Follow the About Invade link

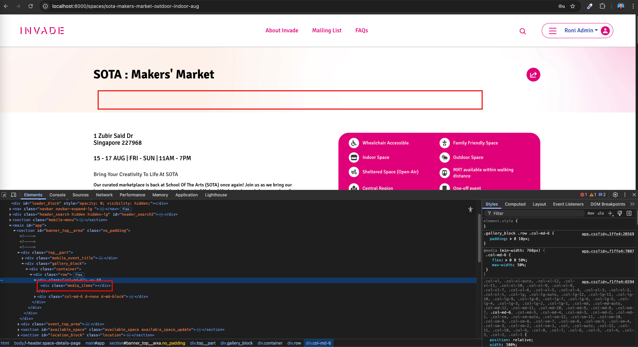click(282, 31)
